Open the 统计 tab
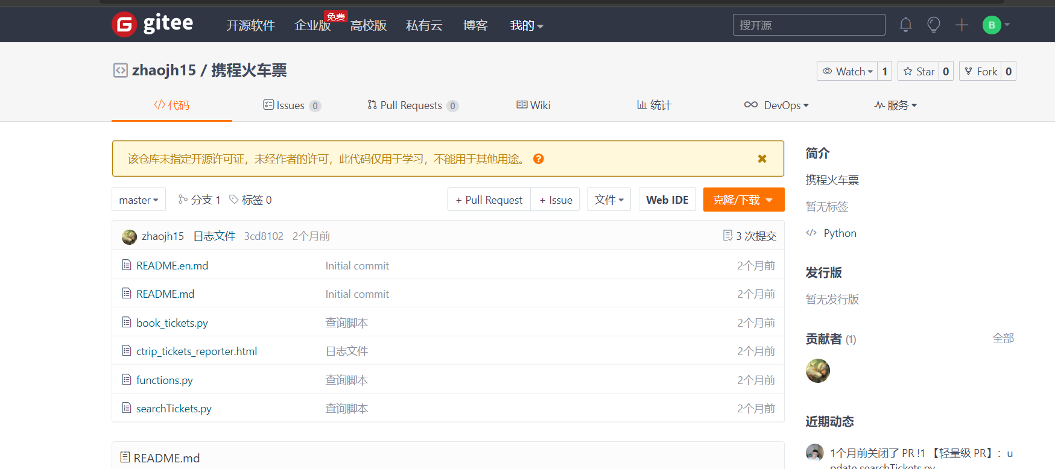1055x469 pixels. [654, 105]
